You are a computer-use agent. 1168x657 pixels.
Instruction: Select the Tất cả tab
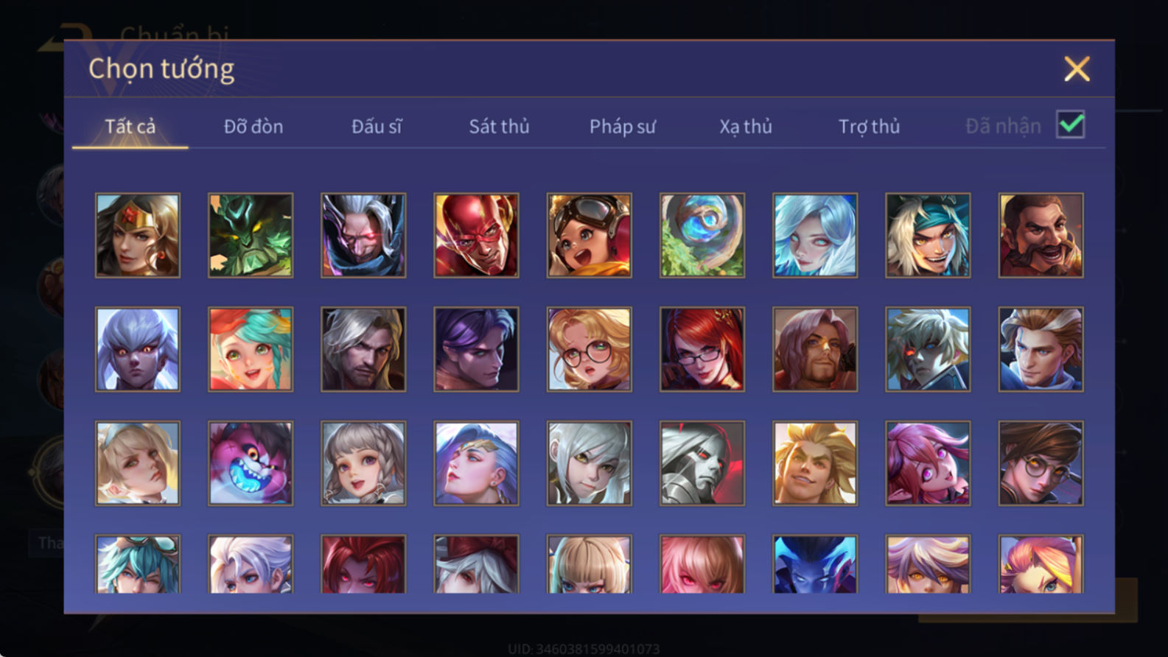pos(130,127)
